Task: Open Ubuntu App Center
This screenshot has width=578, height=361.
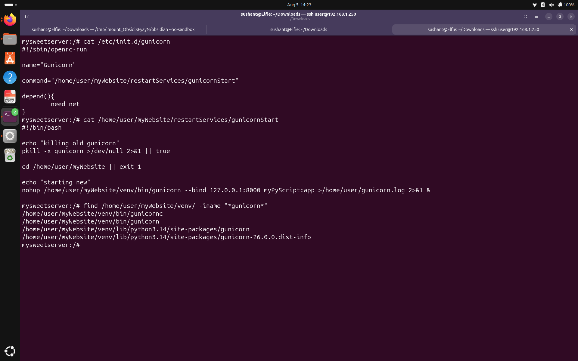Action: tap(10, 58)
